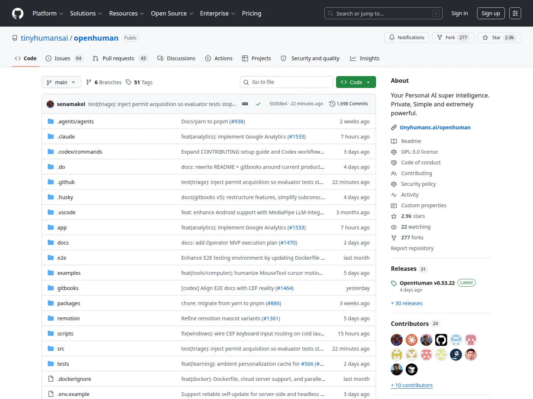The height and width of the screenshot is (399, 533).
Task: Click the link icon beside tinyhumans.ai URL
Action: coord(394,127)
